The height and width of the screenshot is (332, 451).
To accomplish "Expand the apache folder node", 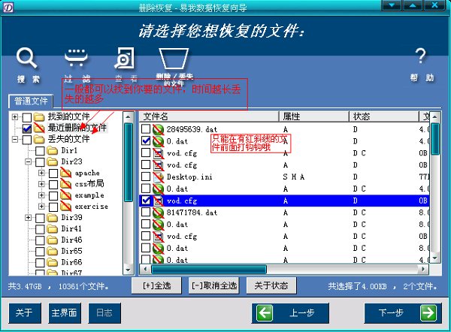I will [x=41, y=173].
